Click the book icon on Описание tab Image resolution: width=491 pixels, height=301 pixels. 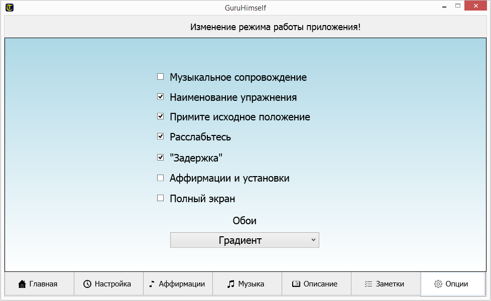(296, 284)
